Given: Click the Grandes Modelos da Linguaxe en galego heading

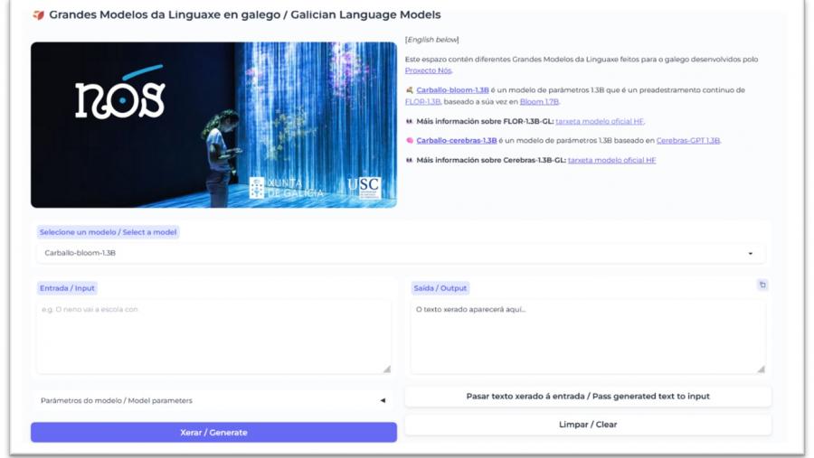Looking at the screenshot, I should 244,15.
